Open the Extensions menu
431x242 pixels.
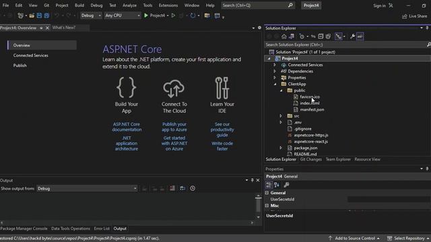(168, 5)
